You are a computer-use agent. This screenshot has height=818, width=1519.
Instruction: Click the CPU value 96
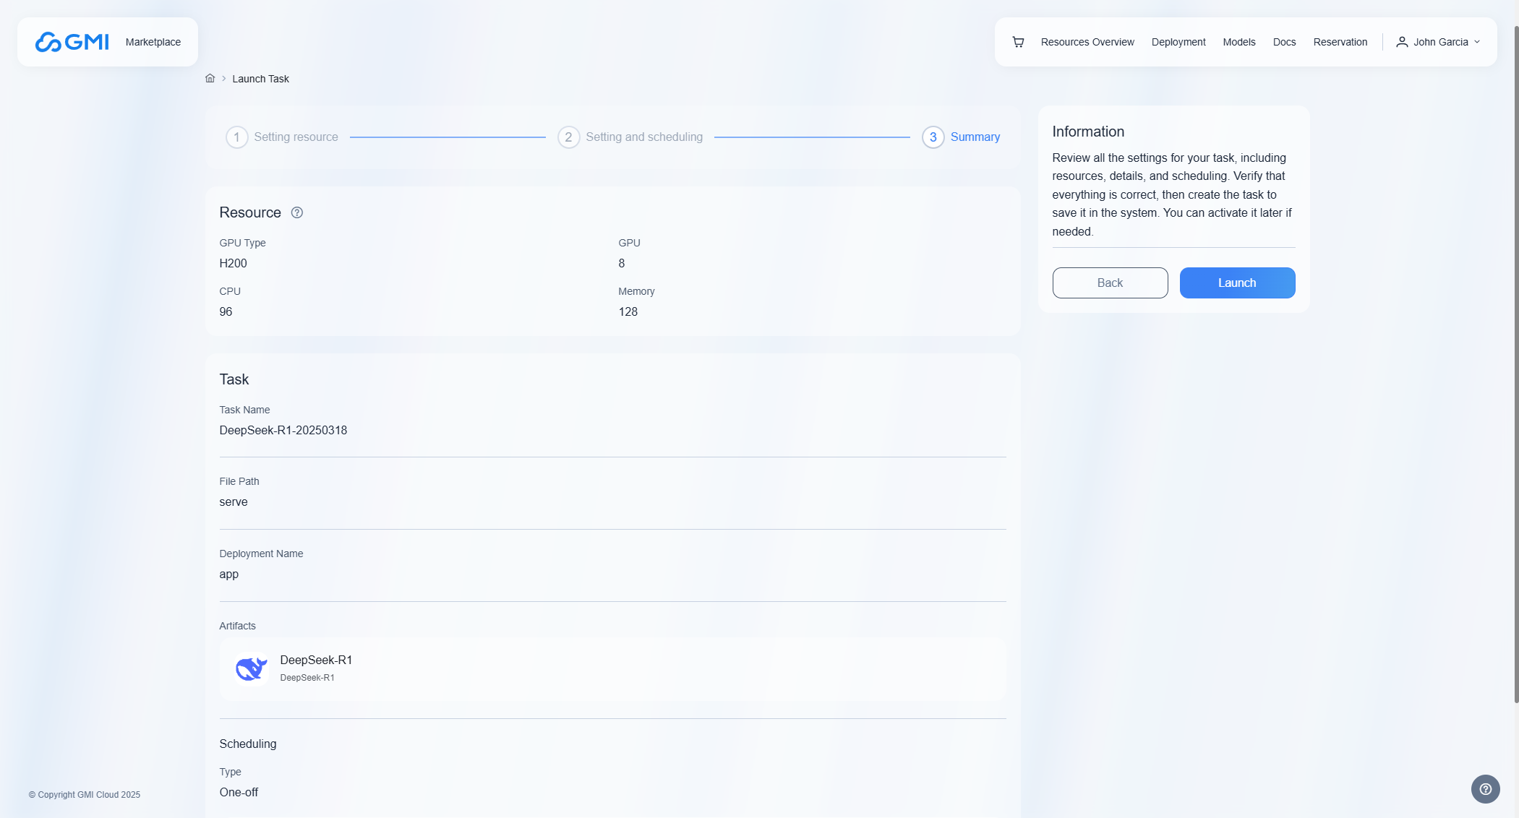pos(226,311)
